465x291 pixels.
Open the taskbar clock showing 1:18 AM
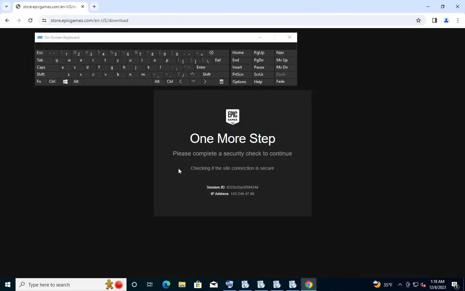click(438, 285)
